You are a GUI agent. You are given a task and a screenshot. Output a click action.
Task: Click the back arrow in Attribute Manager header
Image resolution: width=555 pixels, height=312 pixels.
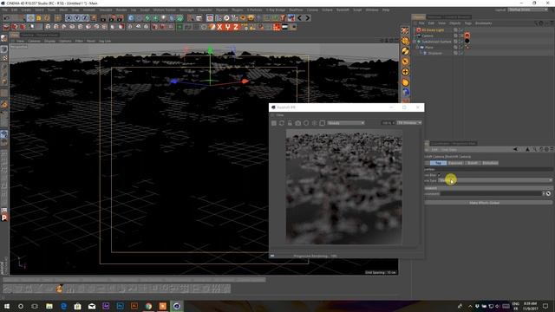(516, 150)
